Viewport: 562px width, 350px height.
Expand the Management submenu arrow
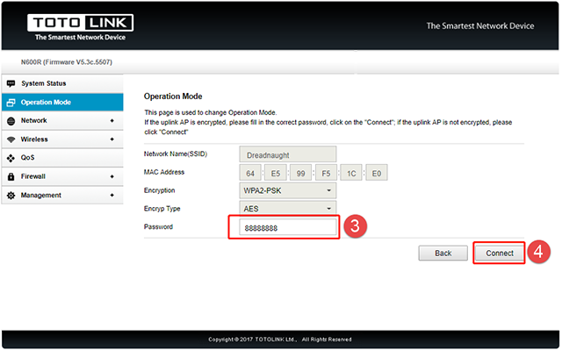(112, 196)
